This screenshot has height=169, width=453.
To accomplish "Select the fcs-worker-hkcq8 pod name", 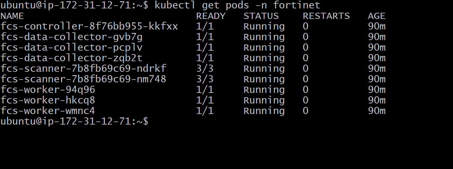I will click(48, 100).
